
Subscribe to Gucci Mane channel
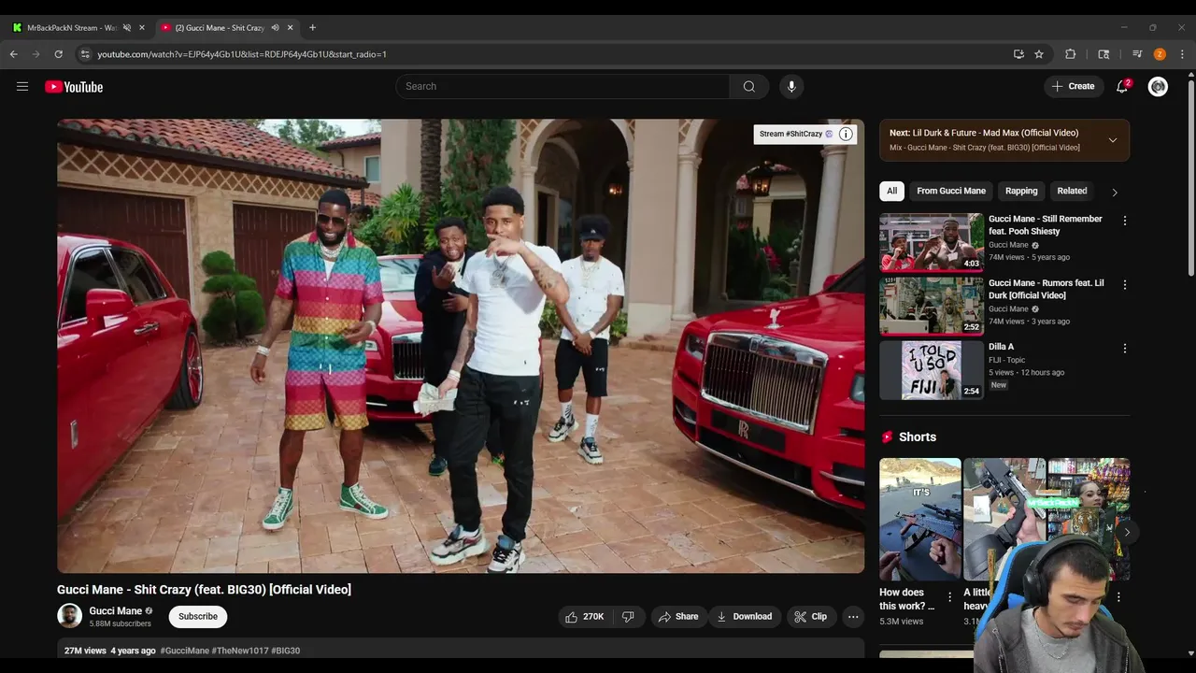click(198, 616)
